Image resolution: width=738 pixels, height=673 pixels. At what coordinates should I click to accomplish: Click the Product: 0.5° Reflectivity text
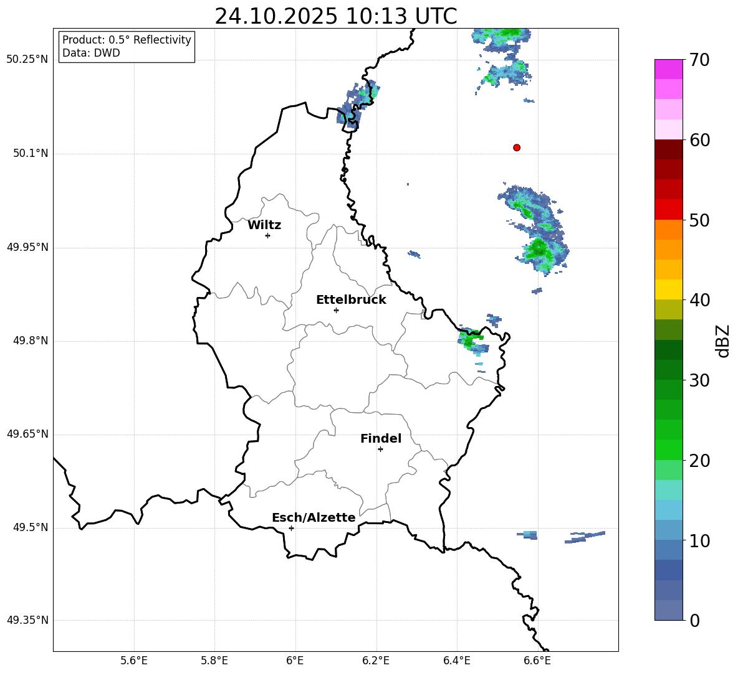127,39
